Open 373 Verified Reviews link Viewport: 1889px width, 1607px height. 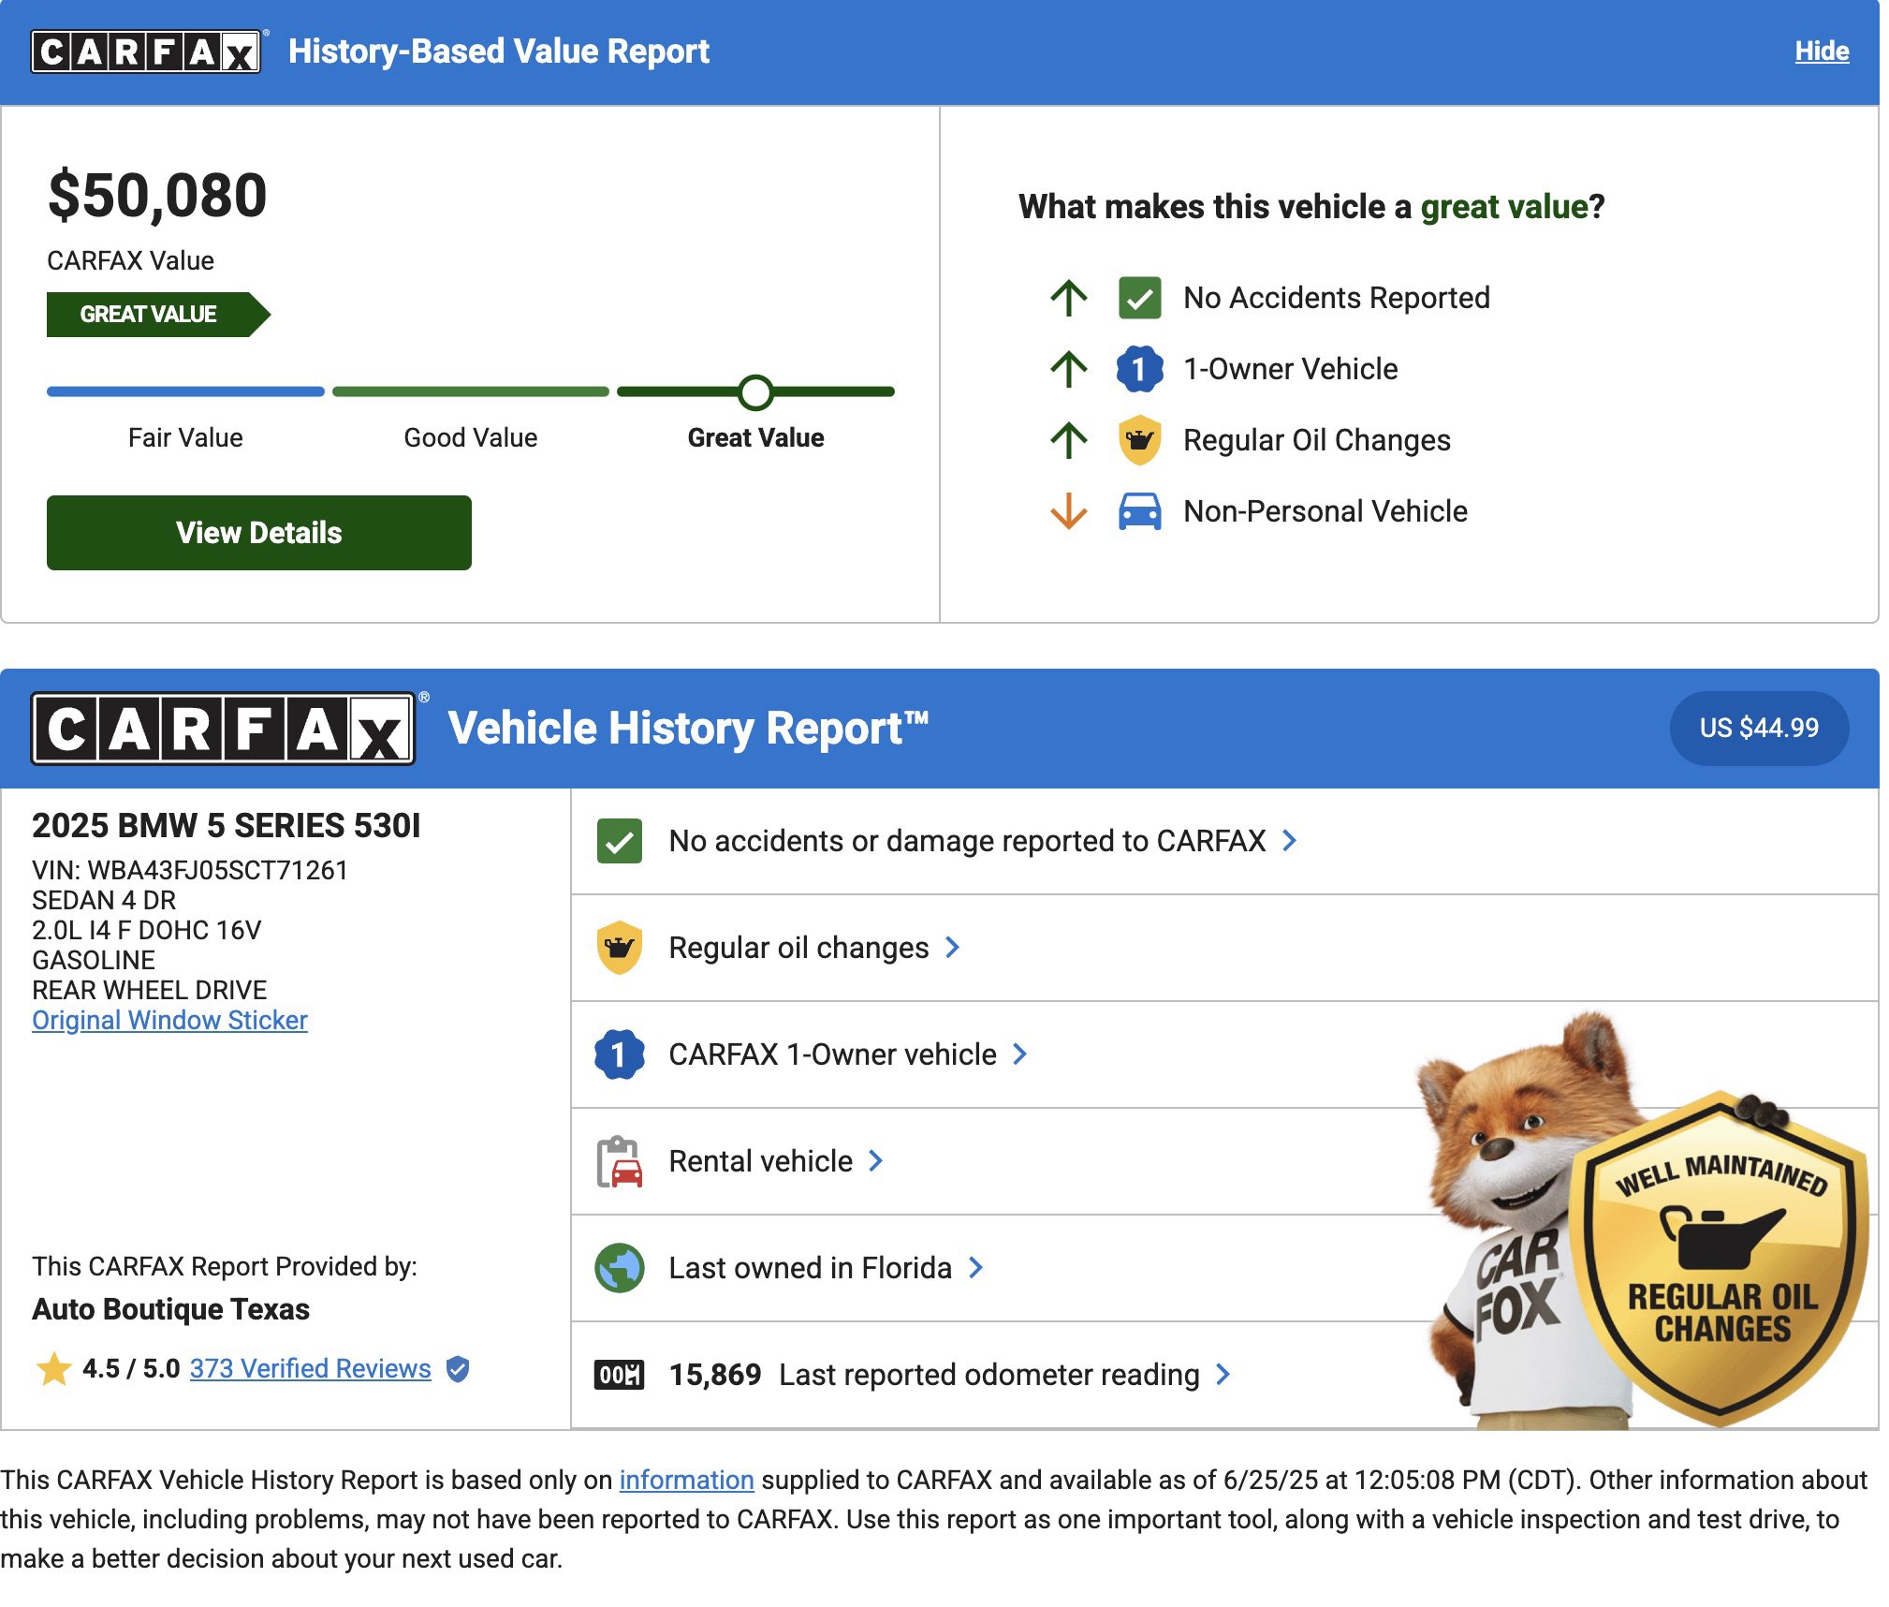(x=311, y=1369)
